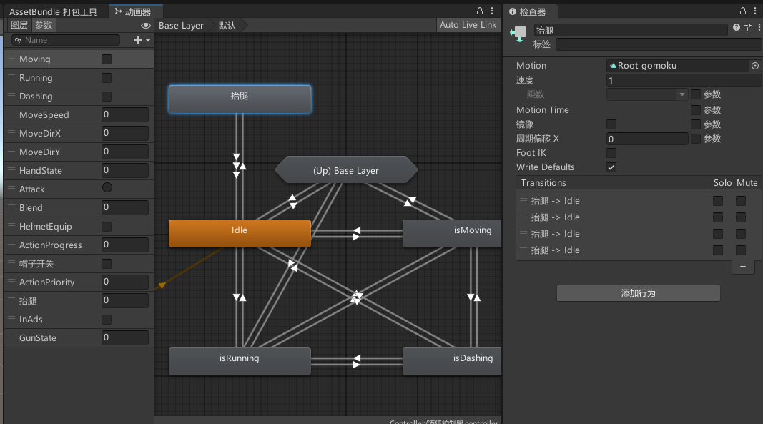Remove selected transition with minus button

coord(743,267)
